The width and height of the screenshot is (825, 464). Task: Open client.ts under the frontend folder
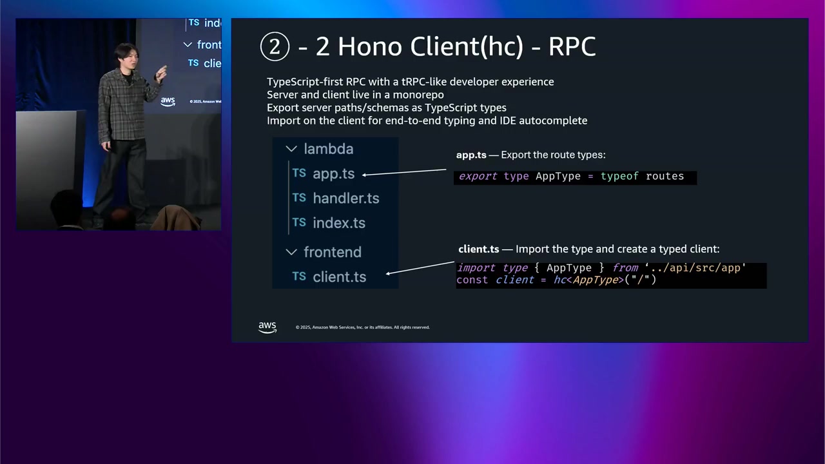[x=339, y=277]
